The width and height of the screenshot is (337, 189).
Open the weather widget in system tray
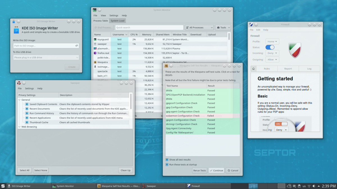coord(289,186)
